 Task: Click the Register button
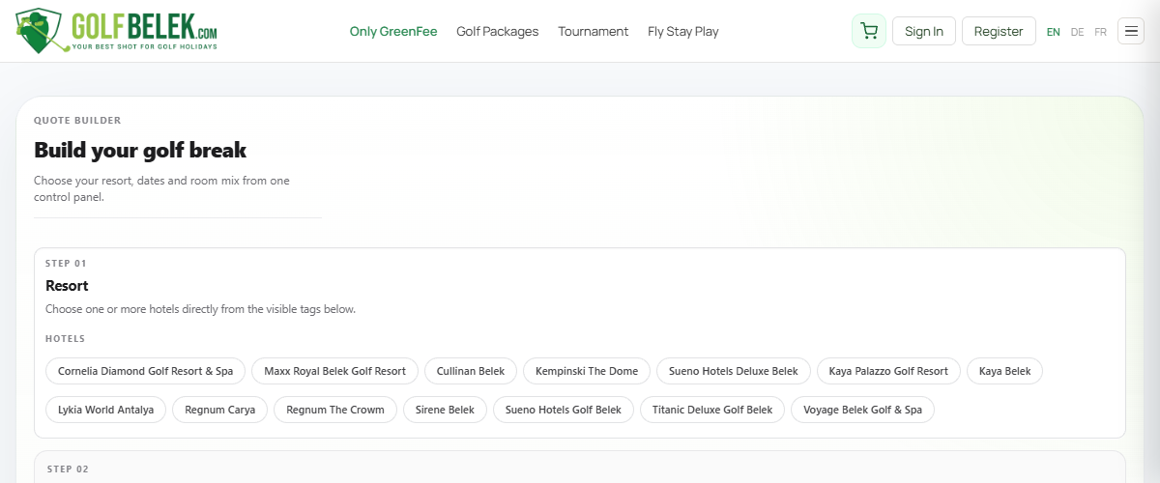coord(999,31)
